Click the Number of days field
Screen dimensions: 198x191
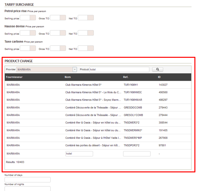coord(27,180)
